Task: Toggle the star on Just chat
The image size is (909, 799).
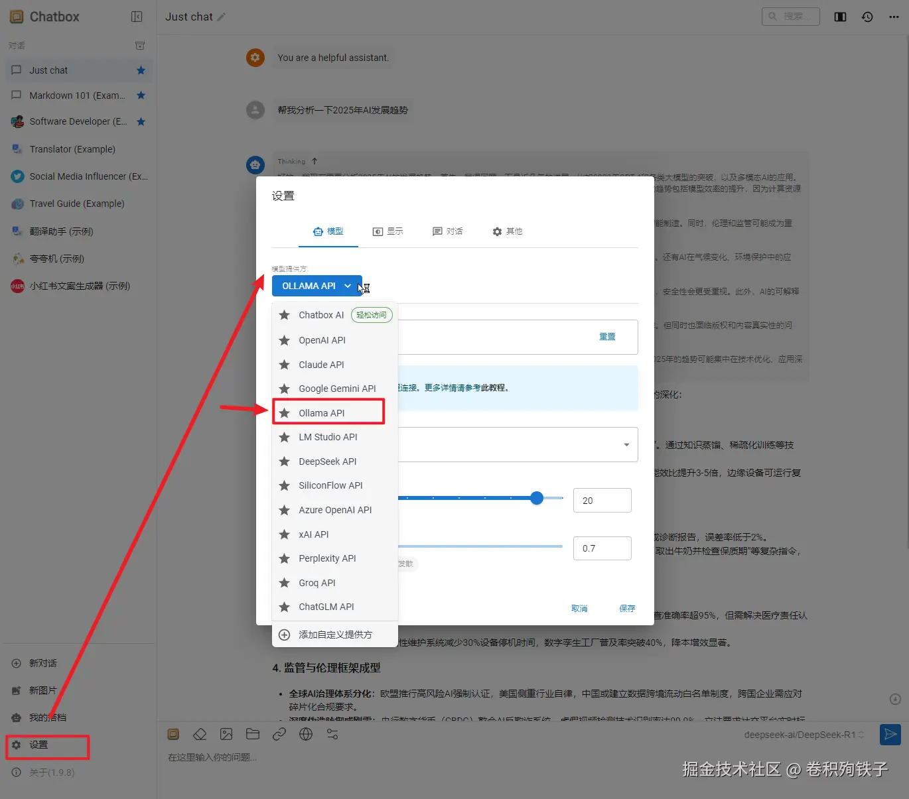Action: 141,70
